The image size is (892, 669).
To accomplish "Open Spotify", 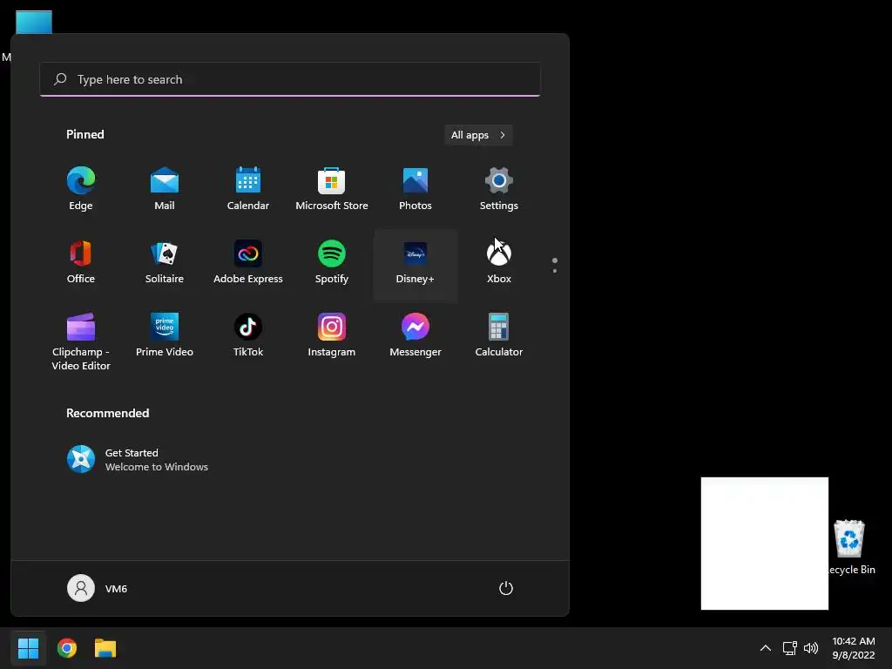I will pyautogui.click(x=332, y=262).
